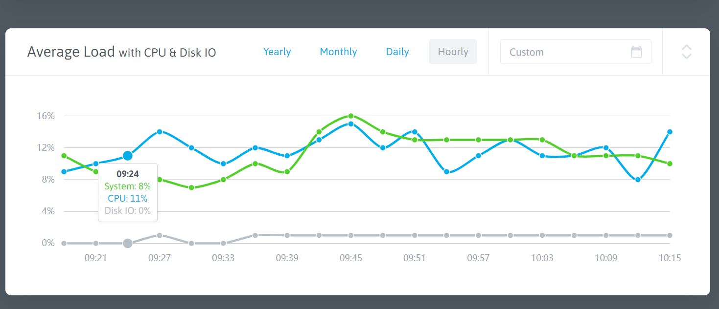Screen dimensions: 719x309
Task: Click the Disk IO point at 09:27
Action: [x=160, y=235]
